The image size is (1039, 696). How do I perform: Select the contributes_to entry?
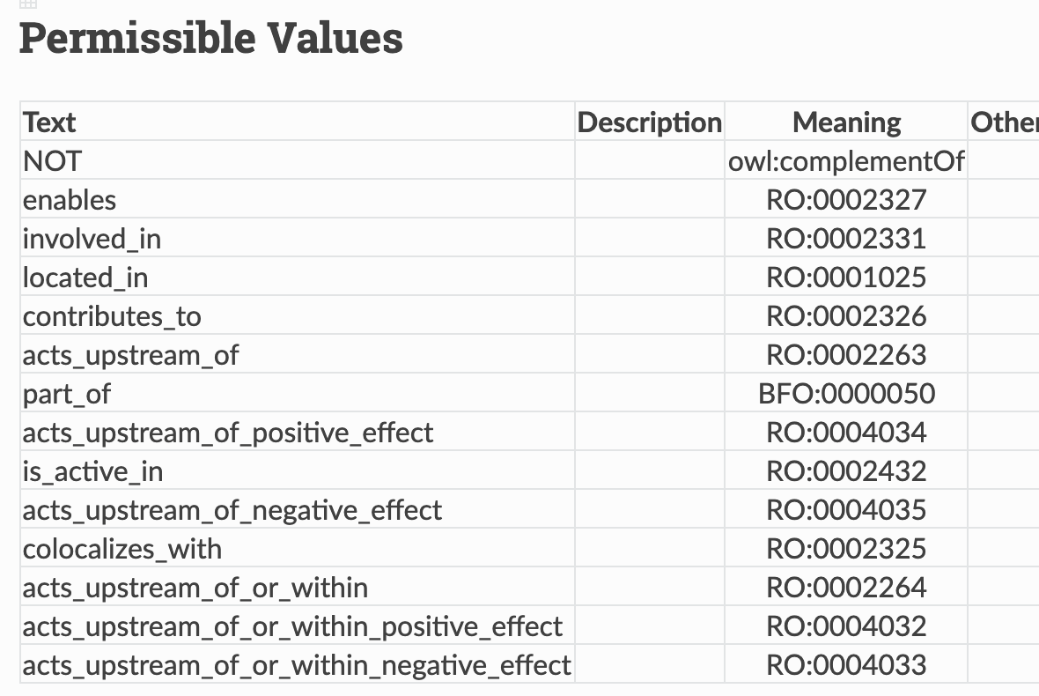tap(112, 316)
